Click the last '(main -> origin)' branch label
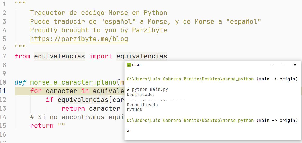Image resolution: width=302 pixels, height=143 pixels. pos(277,120)
